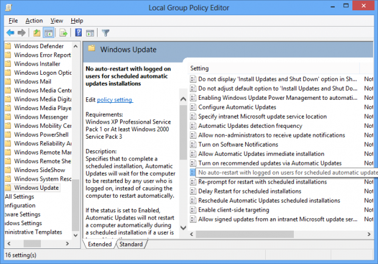378x264 pixels.
Task: Click the application icon in the title bar
Action: [9, 8]
